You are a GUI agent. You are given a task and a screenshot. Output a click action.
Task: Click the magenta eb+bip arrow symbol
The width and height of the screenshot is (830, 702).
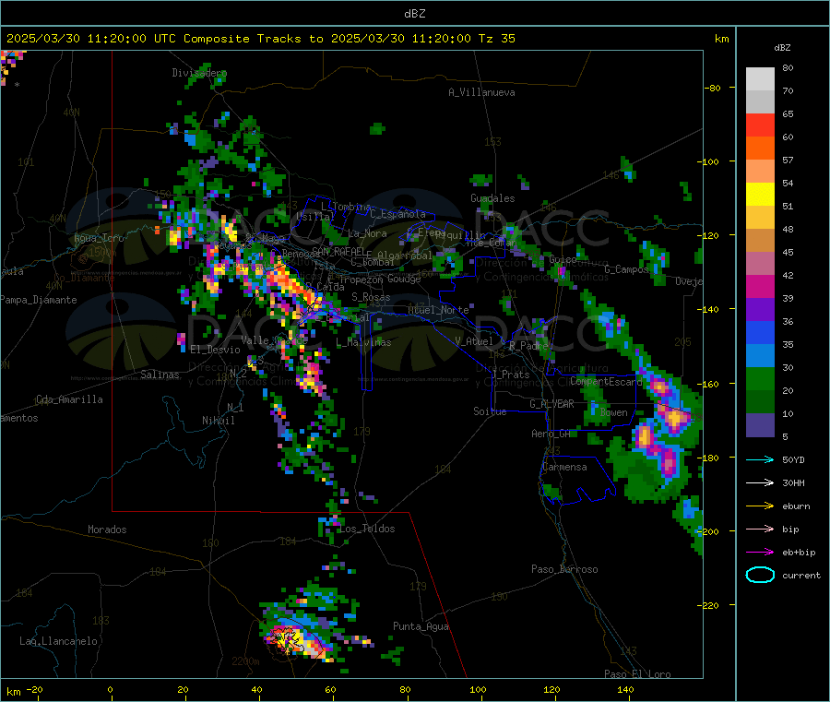click(760, 553)
